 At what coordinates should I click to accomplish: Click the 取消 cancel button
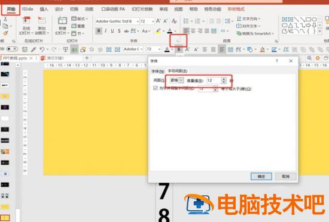286,177
